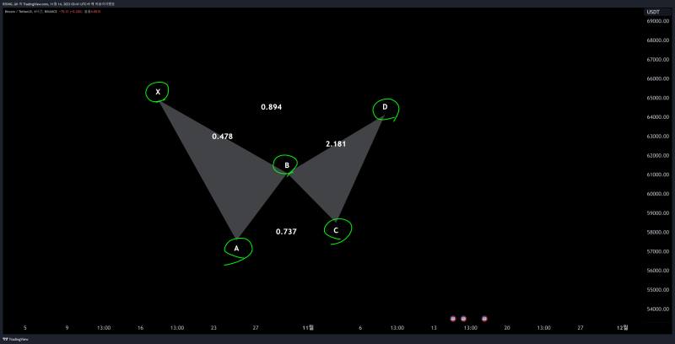Select the circled X point of the pattern
Viewport: 675px width, 344px height.
coord(157,91)
